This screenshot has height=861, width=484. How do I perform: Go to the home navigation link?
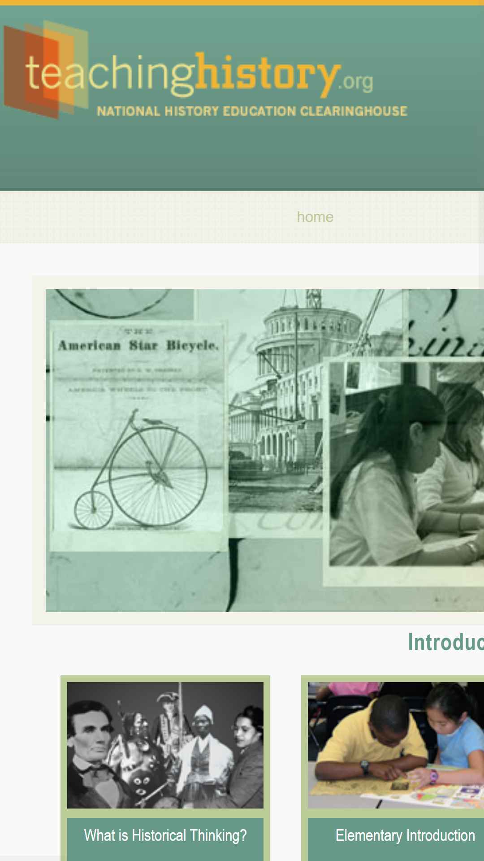pyautogui.click(x=315, y=217)
